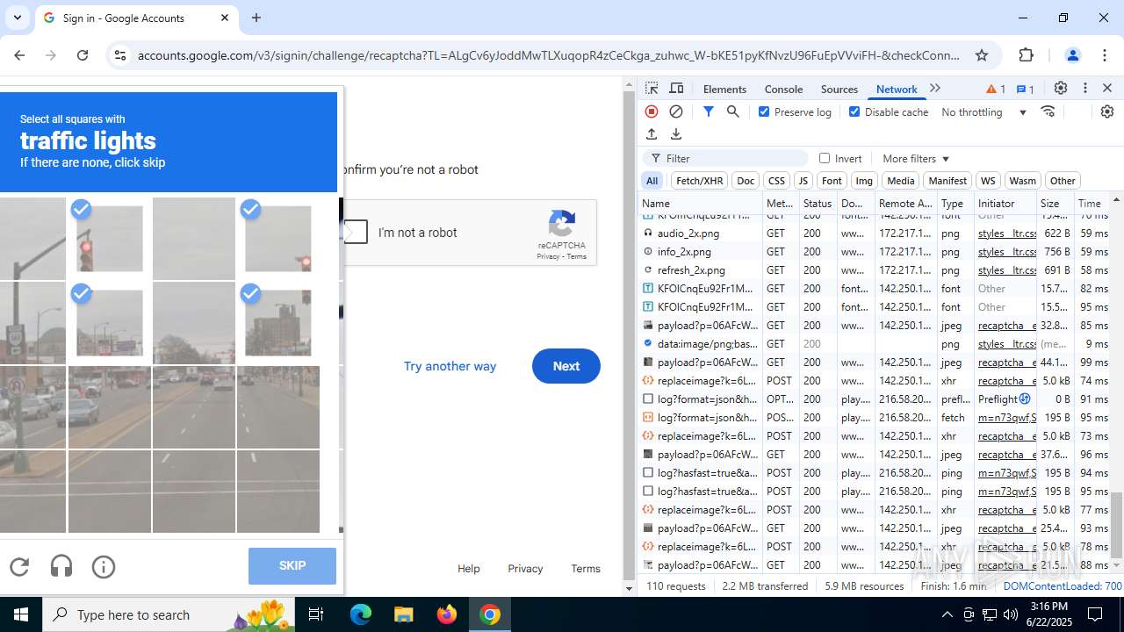
Task: Open DevTools three-dot customize menu
Action: [x=1085, y=89]
